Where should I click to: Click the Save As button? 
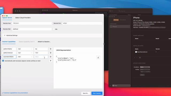[x=85, y=93]
